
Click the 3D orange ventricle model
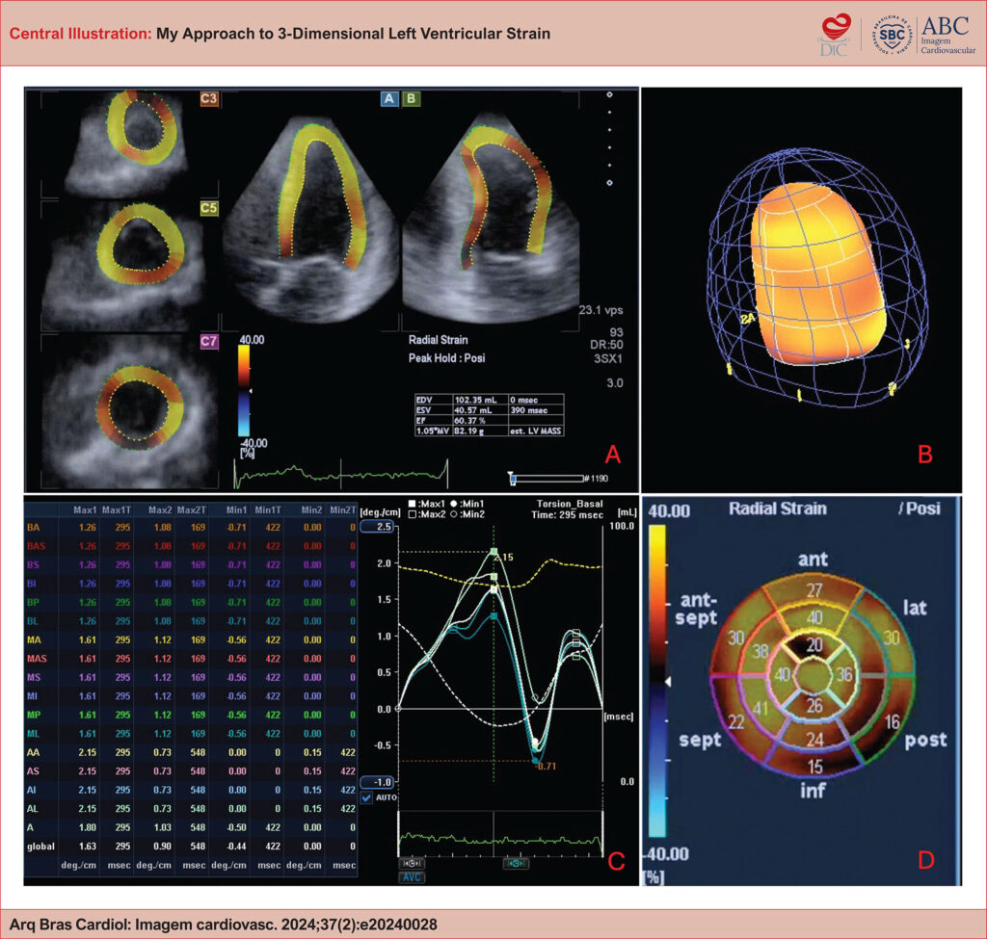820,274
